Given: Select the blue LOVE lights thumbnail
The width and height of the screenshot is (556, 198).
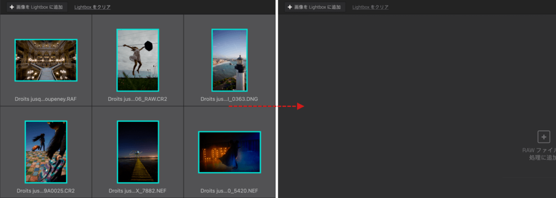Looking at the screenshot, I should (230, 152).
